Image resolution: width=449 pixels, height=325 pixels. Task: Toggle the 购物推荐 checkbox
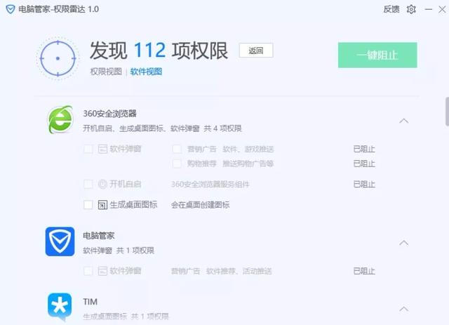point(177,164)
